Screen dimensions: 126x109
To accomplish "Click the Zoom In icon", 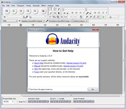I will pyautogui.click(x=87, y=17).
